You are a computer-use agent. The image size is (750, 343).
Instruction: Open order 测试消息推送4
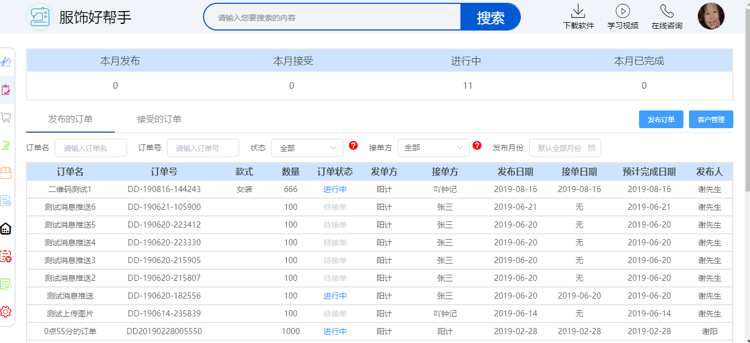click(x=70, y=243)
